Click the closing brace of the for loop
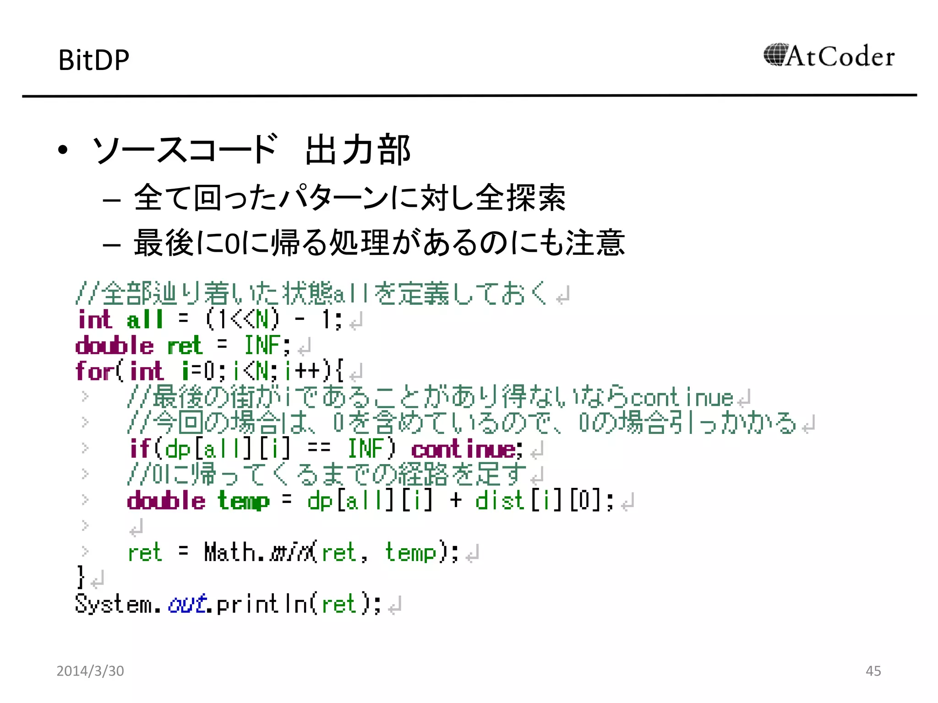 (x=81, y=578)
